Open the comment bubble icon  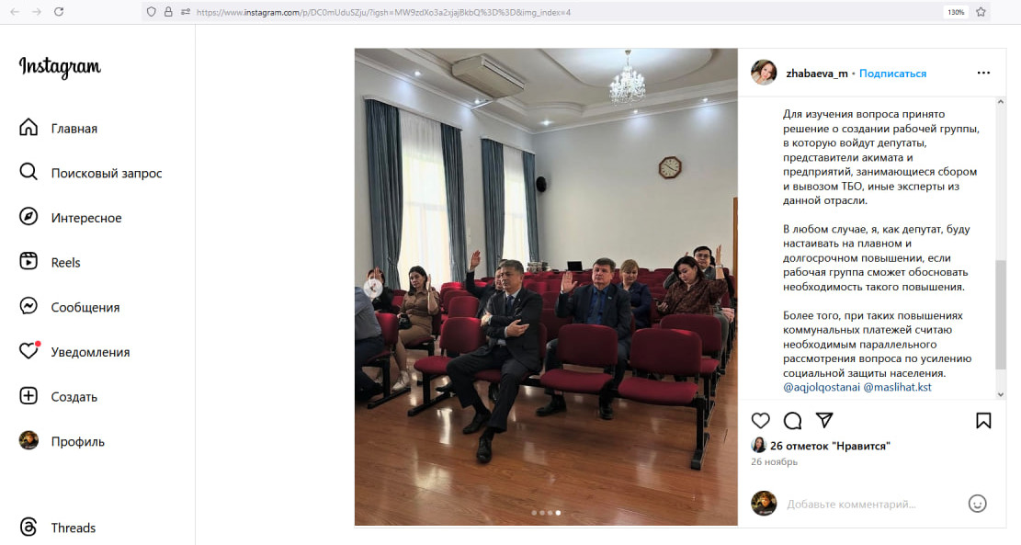pos(792,421)
